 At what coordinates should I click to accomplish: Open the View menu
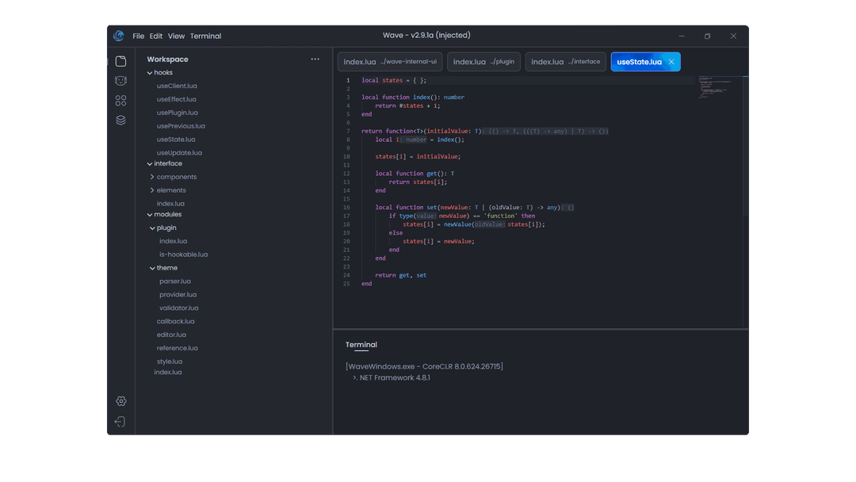[x=176, y=36]
